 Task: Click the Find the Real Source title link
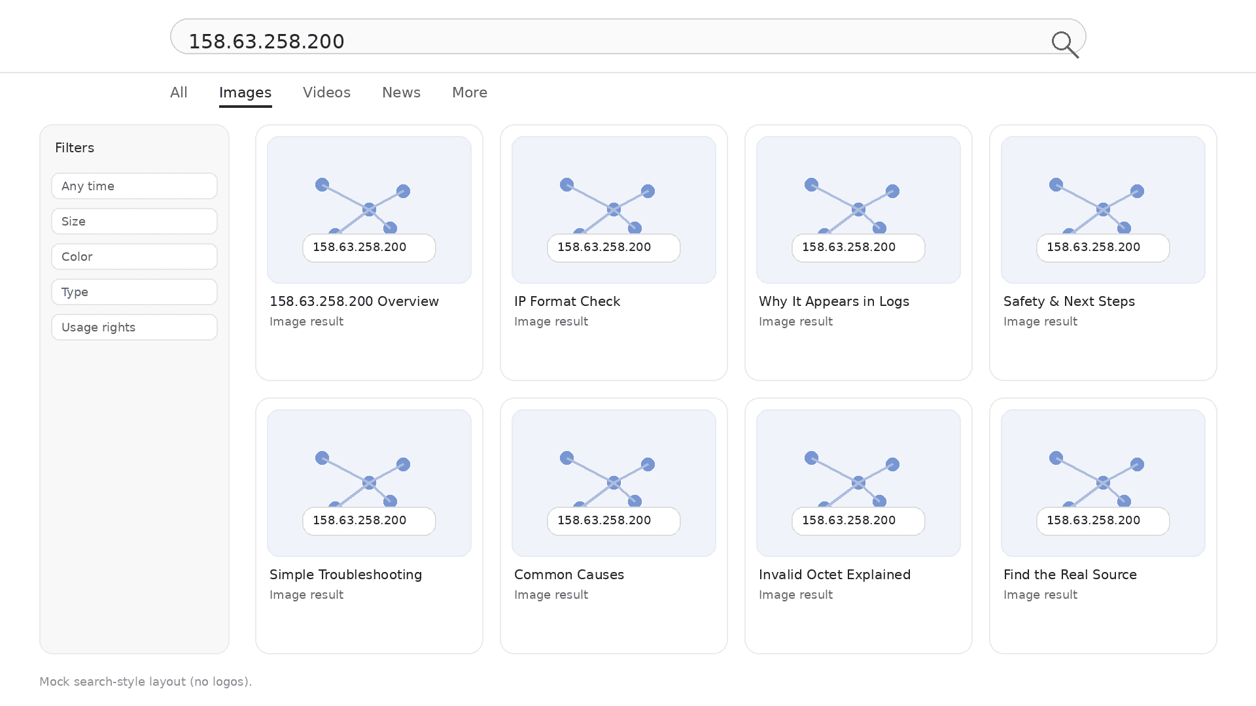click(x=1070, y=575)
